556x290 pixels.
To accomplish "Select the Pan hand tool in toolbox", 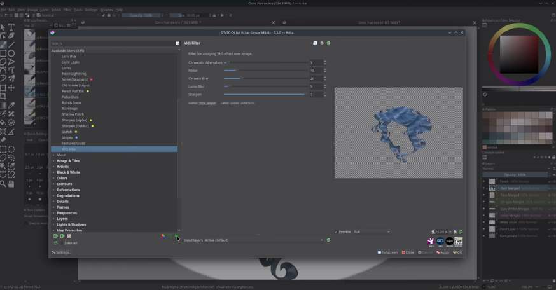I will click(x=11, y=184).
